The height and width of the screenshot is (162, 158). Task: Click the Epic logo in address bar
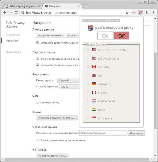click(x=23, y=13)
